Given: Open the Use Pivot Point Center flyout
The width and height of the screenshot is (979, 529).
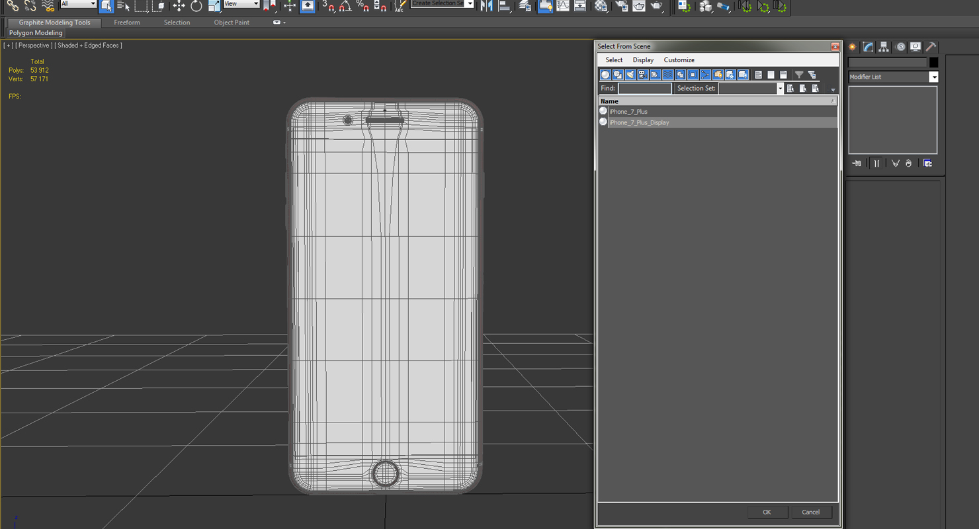Looking at the screenshot, I should coord(269,6).
